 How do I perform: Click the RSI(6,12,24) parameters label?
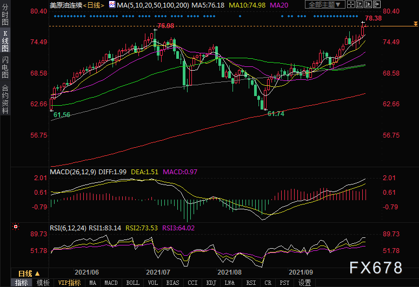pos(68,228)
